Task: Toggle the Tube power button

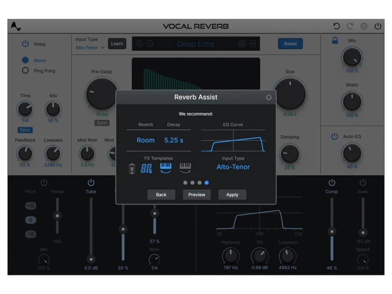Action: coord(91,182)
